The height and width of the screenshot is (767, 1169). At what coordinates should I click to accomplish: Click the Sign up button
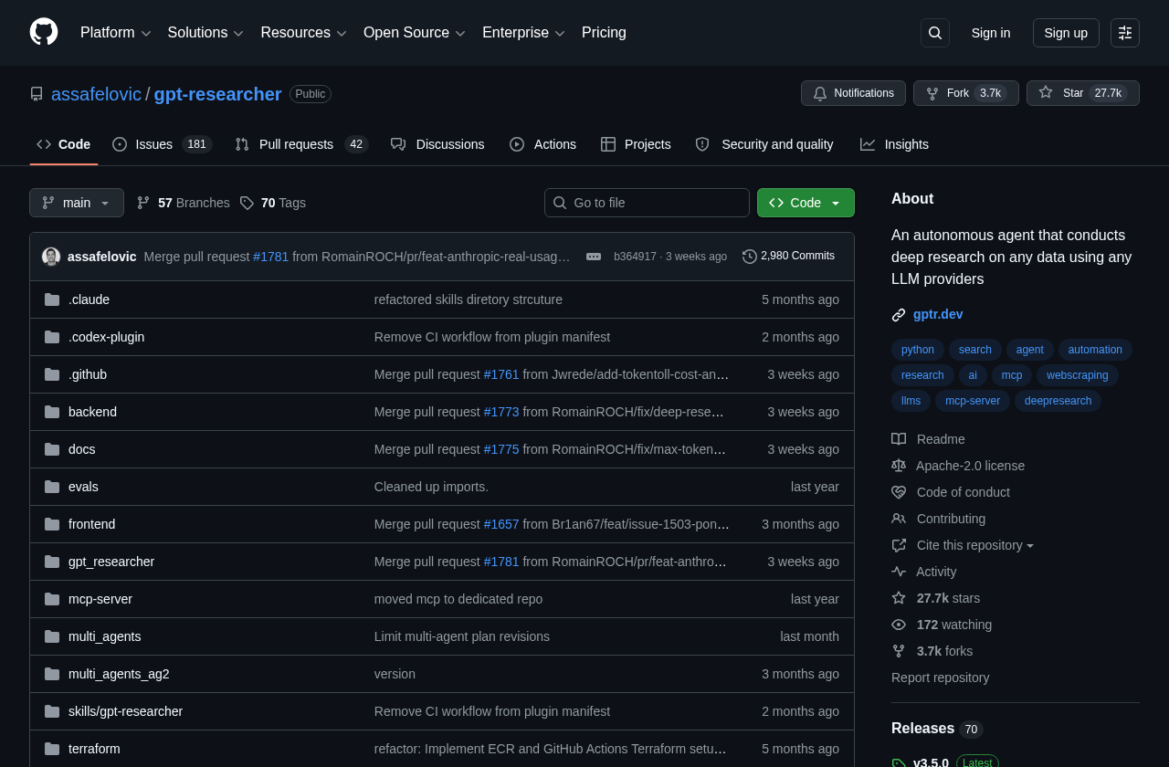point(1066,33)
